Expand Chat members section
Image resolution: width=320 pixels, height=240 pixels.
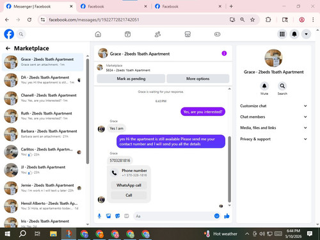273,117
